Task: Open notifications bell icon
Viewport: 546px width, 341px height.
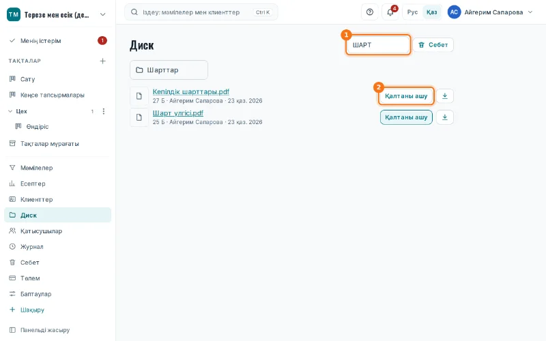Action: 390,12
